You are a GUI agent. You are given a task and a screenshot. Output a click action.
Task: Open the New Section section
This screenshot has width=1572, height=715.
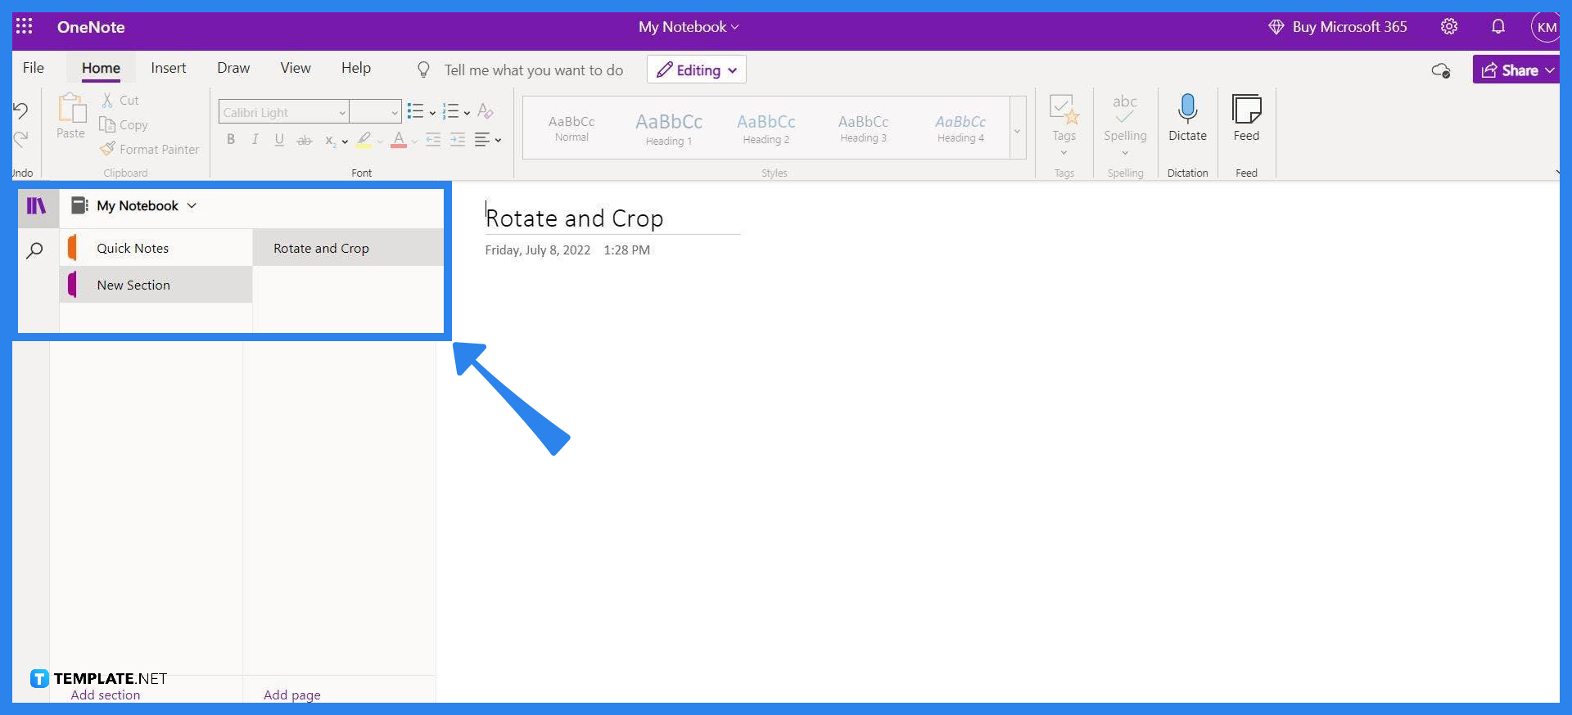click(156, 285)
